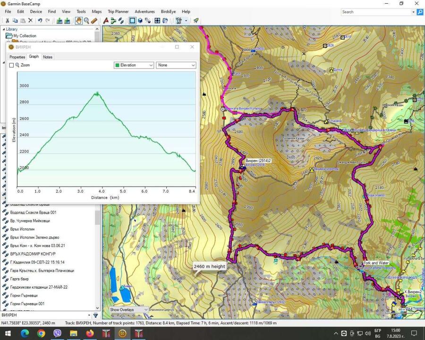Open the activity profile dropdown arrow
The height and width of the screenshot is (340, 425).
click(x=186, y=21)
